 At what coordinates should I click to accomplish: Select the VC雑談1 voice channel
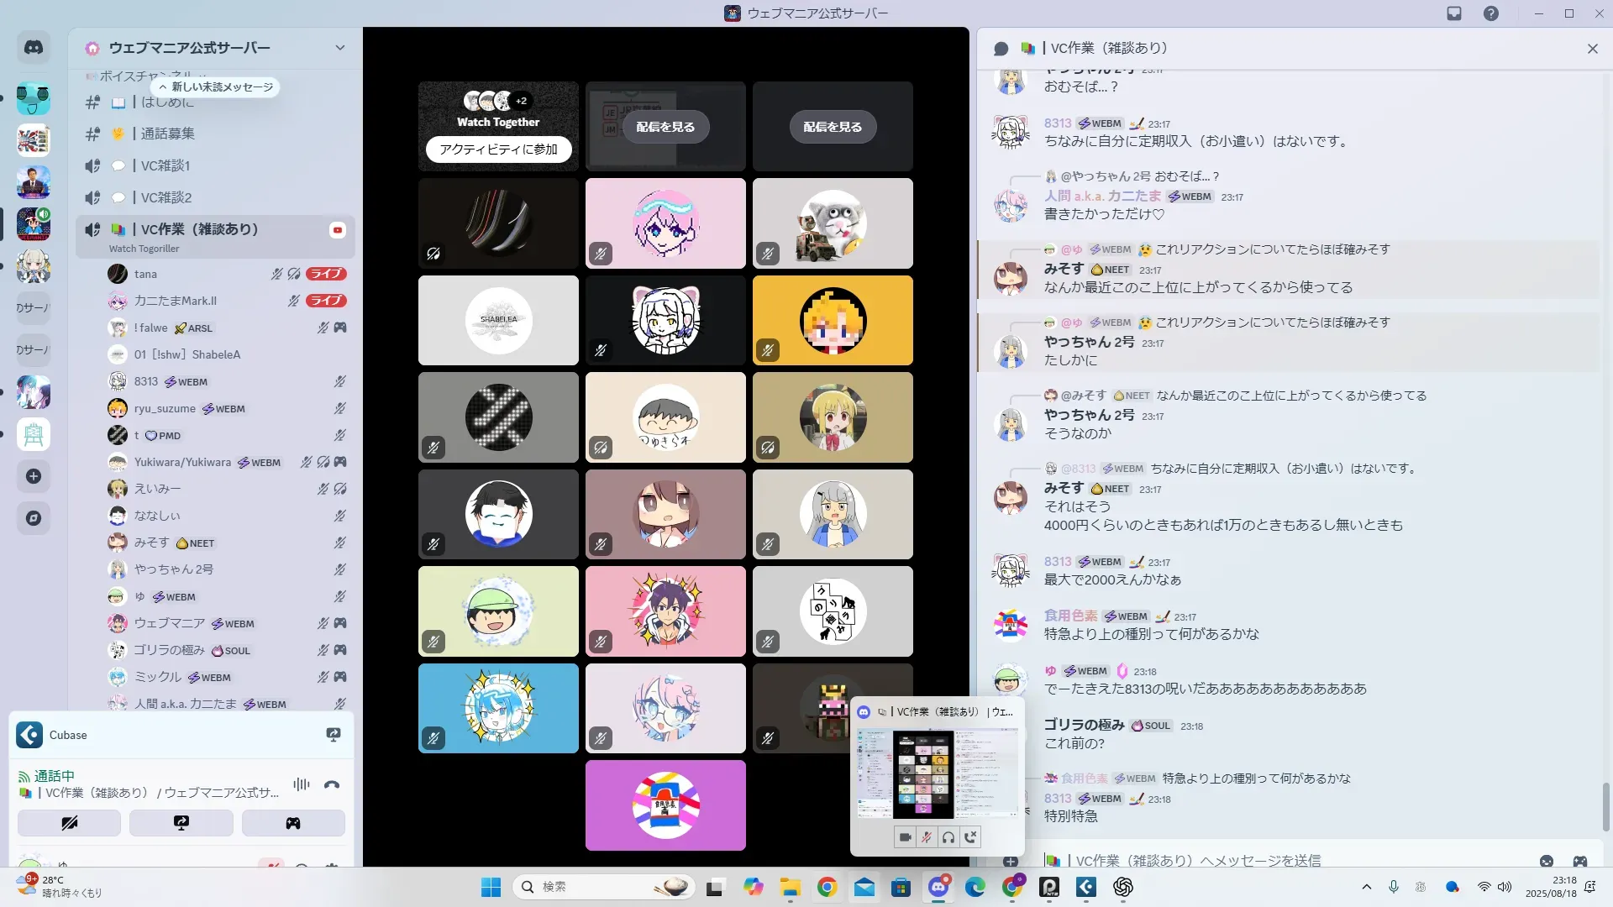click(166, 165)
